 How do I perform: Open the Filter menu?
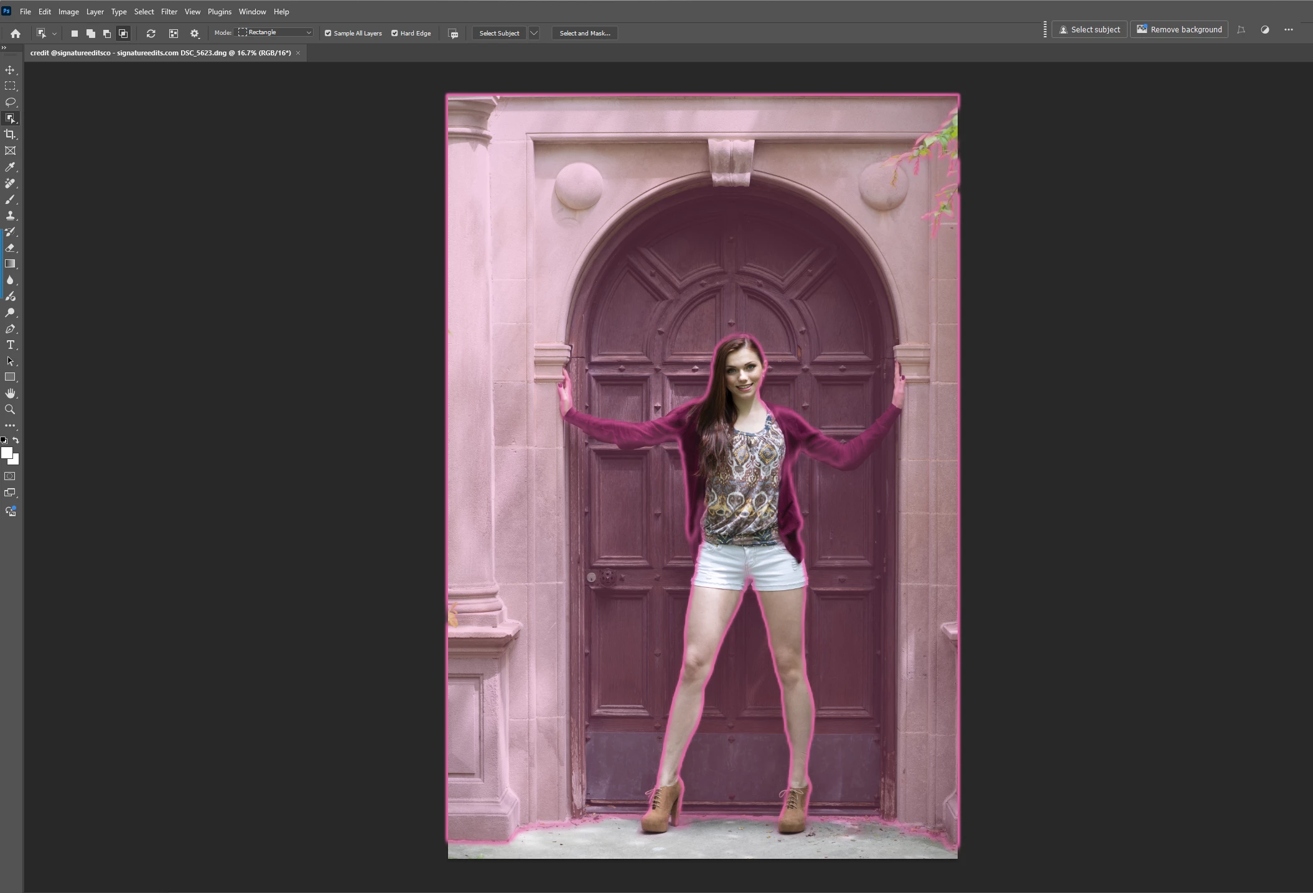click(169, 12)
